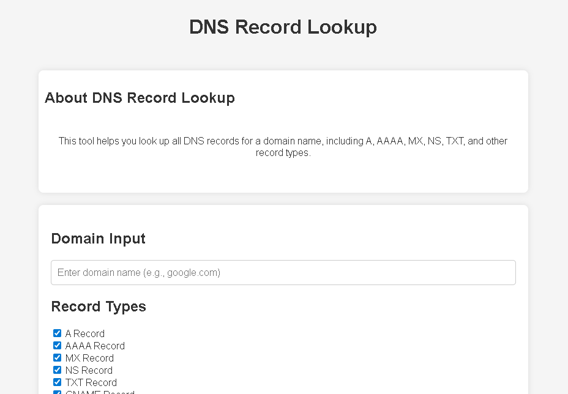Toggle the MX Record checkbox

click(58, 358)
